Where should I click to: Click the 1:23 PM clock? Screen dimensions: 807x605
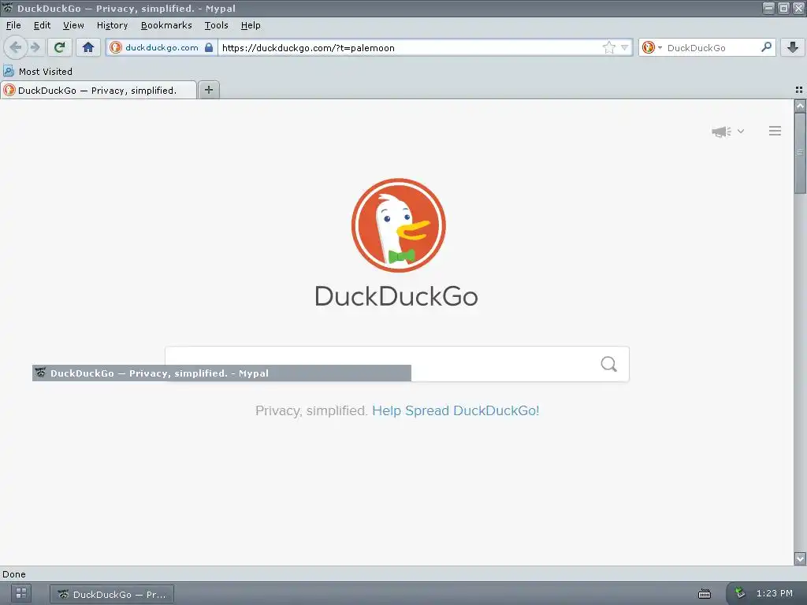[774, 593]
